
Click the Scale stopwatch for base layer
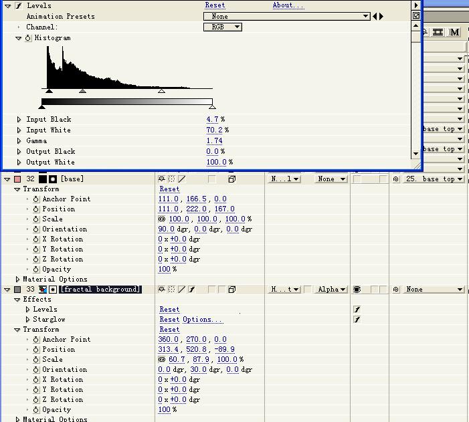pos(36,219)
